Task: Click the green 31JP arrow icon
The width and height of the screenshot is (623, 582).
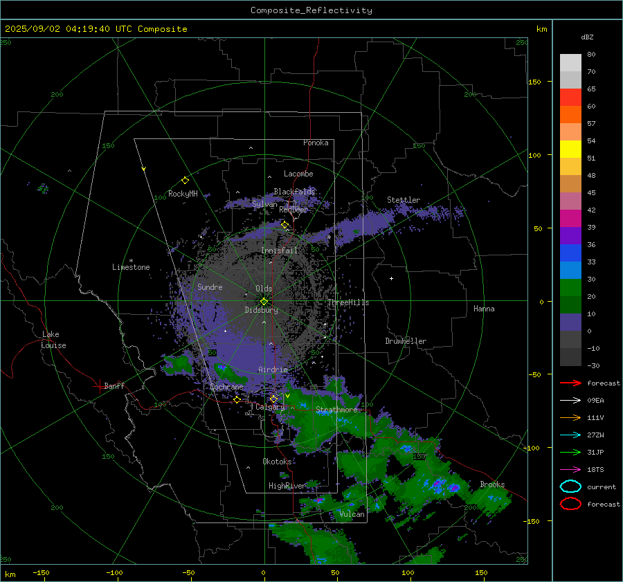Action: [570, 452]
